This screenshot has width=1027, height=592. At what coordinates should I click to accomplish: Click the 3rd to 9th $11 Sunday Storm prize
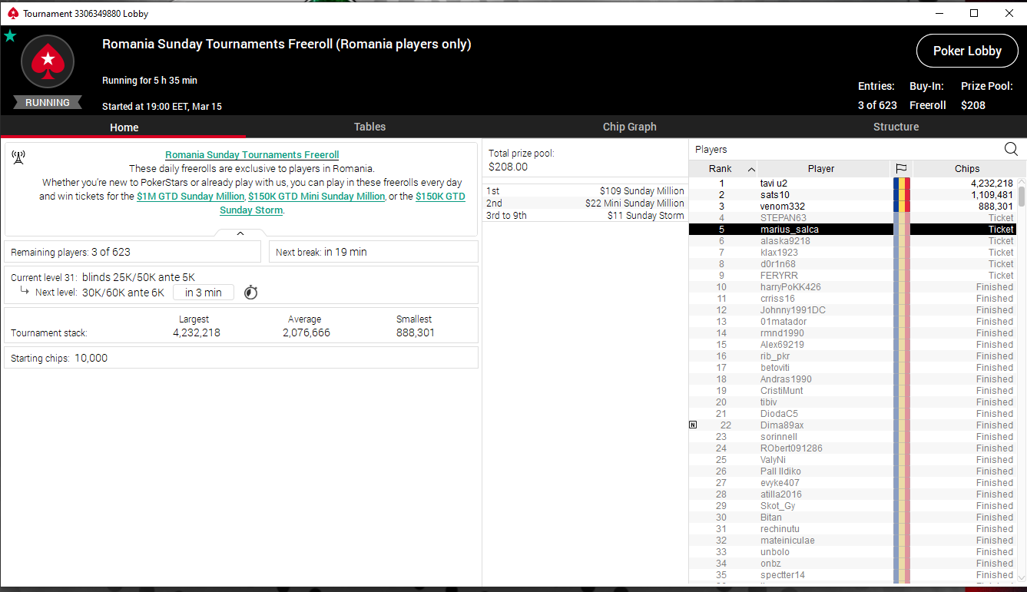pos(585,216)
